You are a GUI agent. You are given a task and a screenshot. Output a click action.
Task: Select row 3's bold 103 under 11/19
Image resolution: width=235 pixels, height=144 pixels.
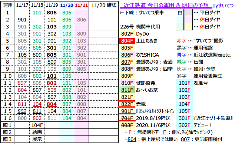[52, 27]
